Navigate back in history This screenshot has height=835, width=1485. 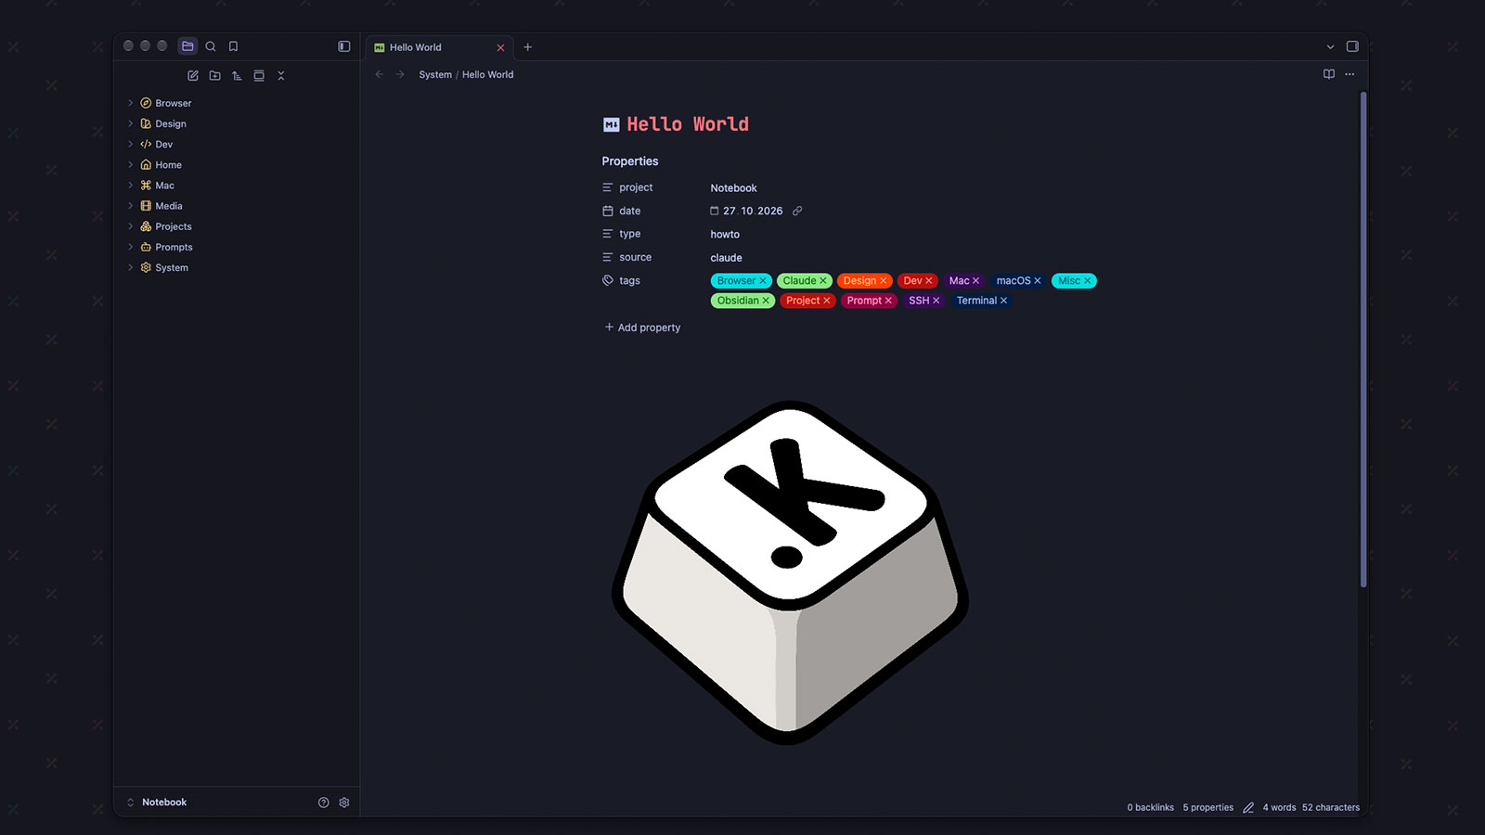pos(379,74)
